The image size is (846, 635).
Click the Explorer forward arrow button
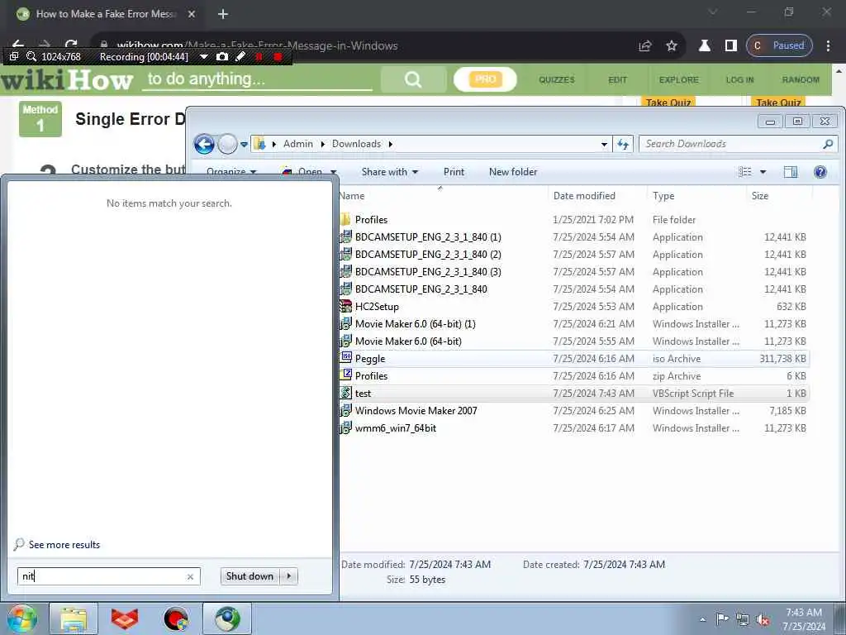point(228,144)
